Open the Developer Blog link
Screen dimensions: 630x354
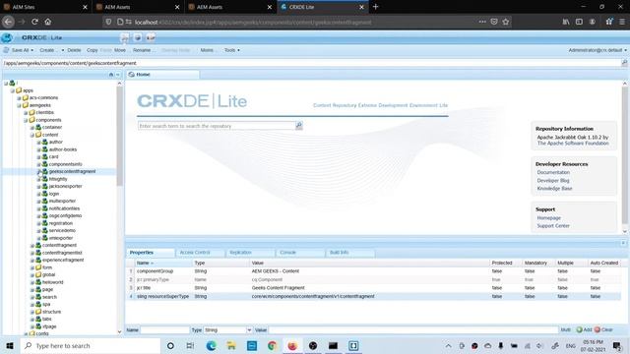coord(553,181)
